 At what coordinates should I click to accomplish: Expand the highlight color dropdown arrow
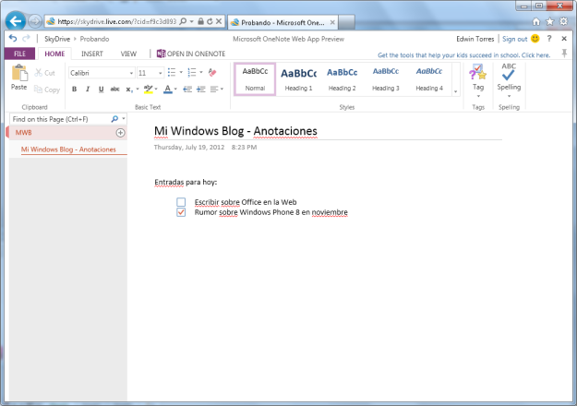pos(156,89)
